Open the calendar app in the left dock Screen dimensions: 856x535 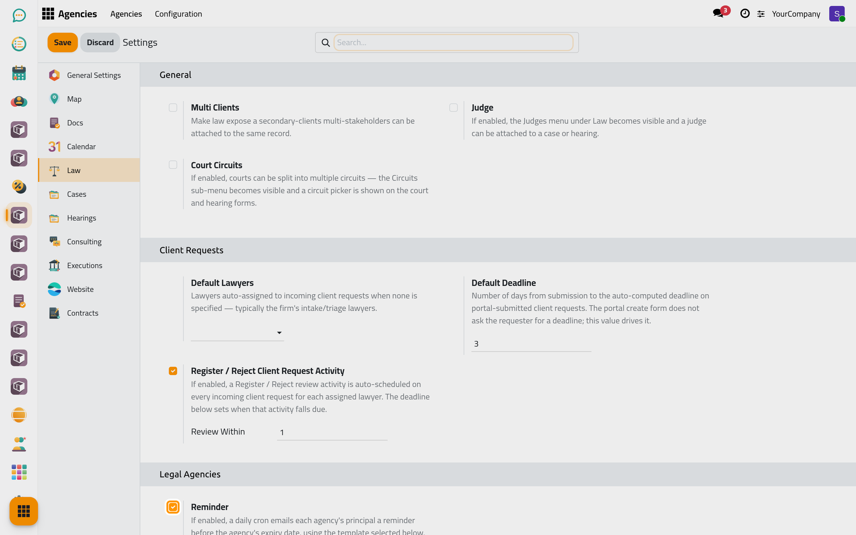[x=19, y=73]
